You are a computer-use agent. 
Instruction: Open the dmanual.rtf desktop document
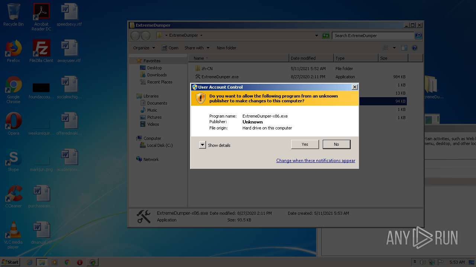point(41,233)
